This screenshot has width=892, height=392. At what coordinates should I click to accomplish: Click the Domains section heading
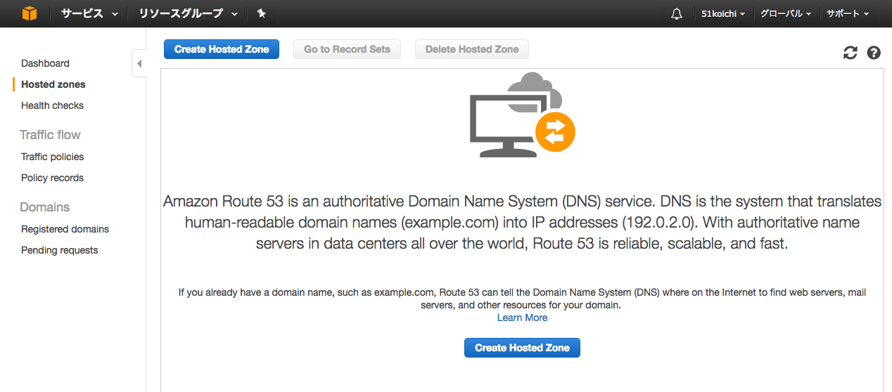(x=44, y=207)
